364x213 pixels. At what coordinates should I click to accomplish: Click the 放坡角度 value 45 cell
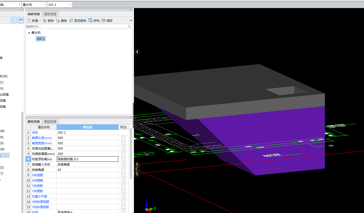pyautogui.click(x=88, y=170)
